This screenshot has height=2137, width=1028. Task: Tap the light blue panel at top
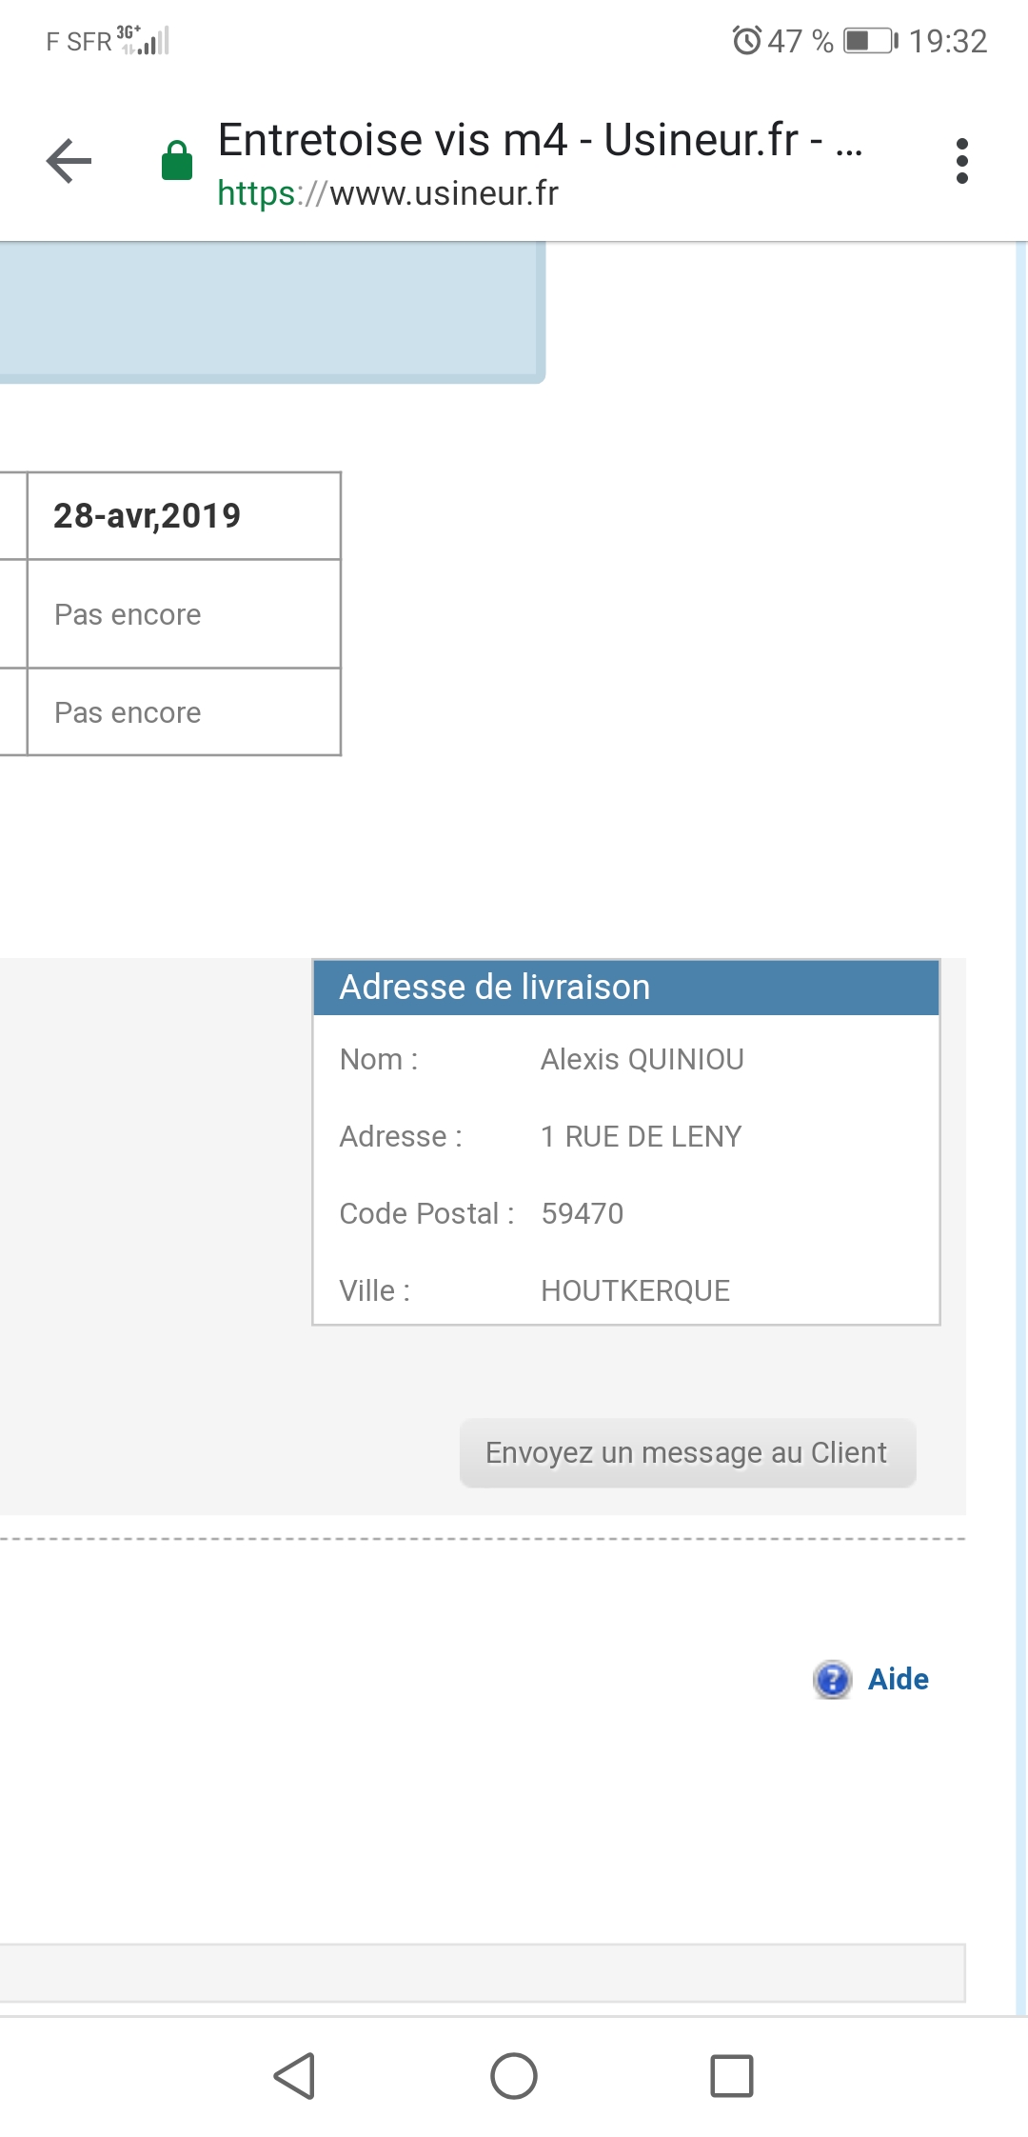[x=271, y=311]
